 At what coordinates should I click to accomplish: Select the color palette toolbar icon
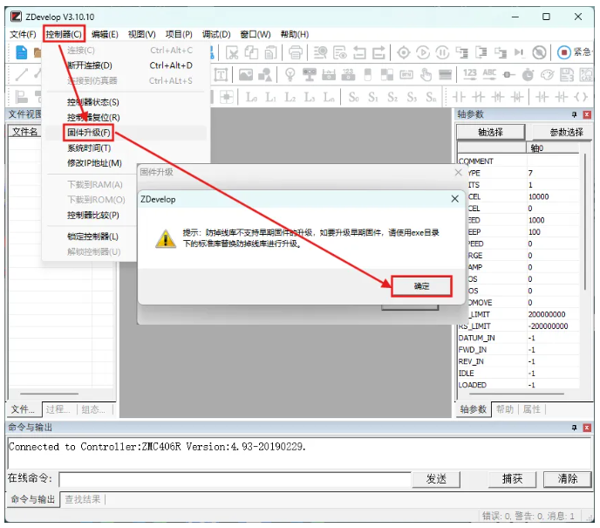tap(547, 75)
